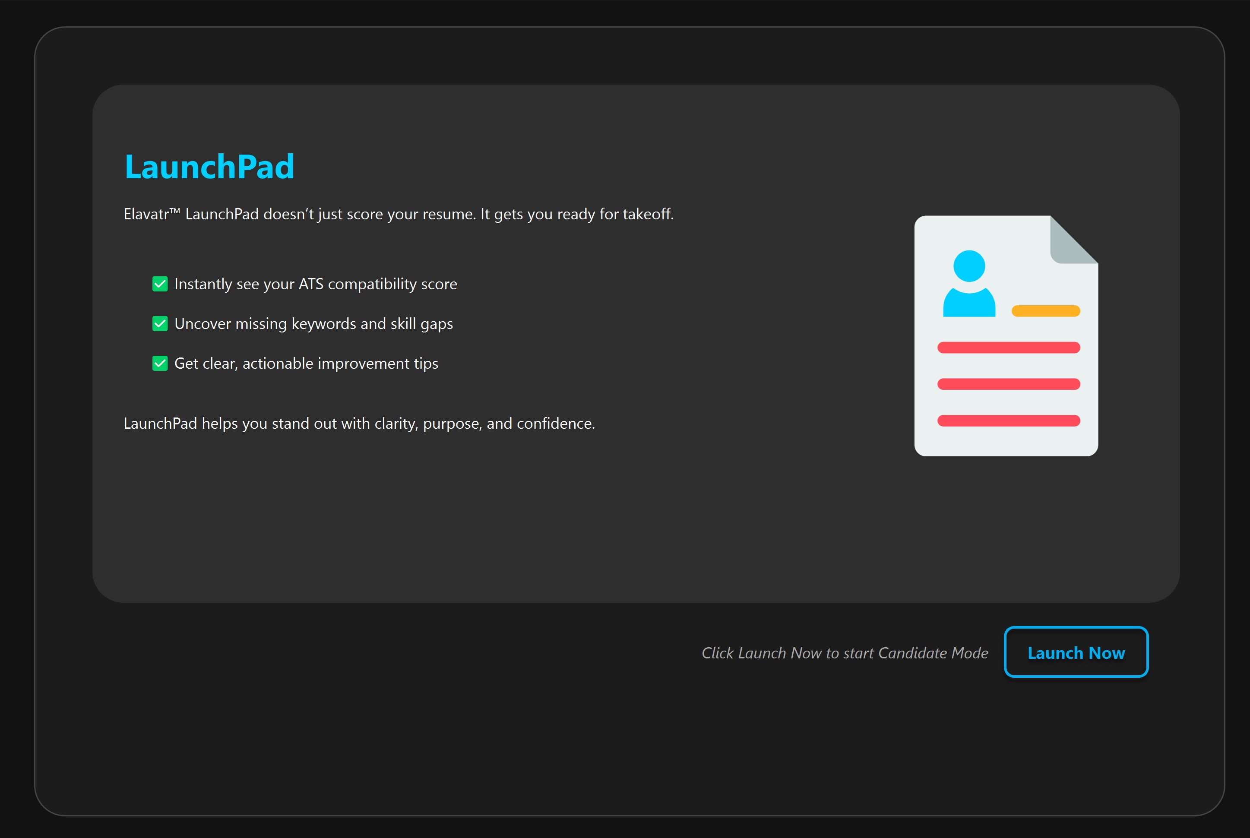Select the blue person avatar on the resume graphic
The image size is (1250, 838).
(969, 281)
